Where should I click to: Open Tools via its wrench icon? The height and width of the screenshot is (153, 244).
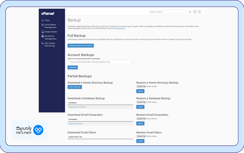[43, 20]
